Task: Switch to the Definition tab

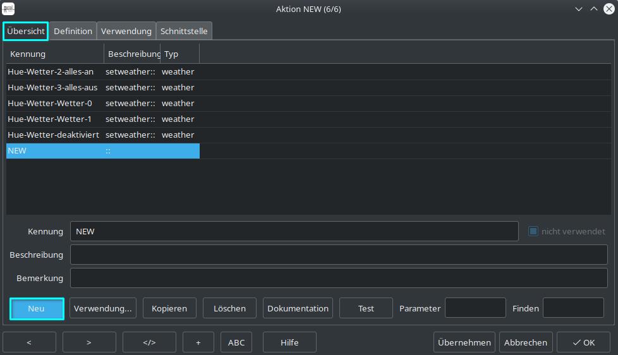Action: [x=73, y=31]
